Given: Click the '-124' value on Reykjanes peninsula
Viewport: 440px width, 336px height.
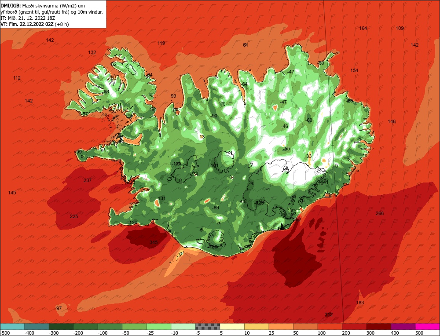Looking at the screenshot, I should click(x=132, y=223).
